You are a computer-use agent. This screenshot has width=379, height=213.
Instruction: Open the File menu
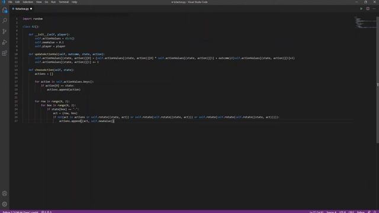(10, 2)
